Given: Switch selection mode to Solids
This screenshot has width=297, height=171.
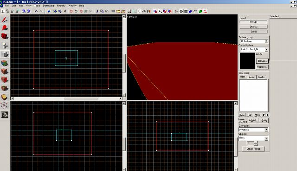Looking at the screenshot, I should [x=254, y=32].
